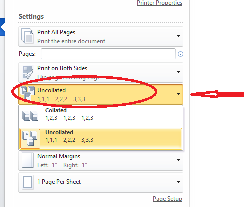Viewport: 251px width, 207px height.
Task: Select Collated 1,2,3 option
Action: [x=101, y=116]
